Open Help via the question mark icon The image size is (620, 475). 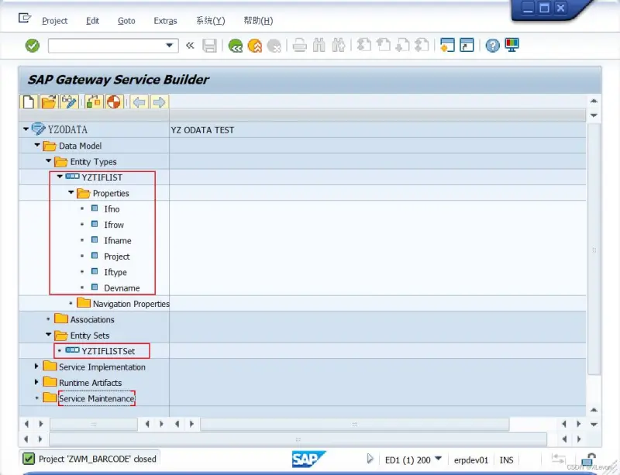tap(492, 46)
